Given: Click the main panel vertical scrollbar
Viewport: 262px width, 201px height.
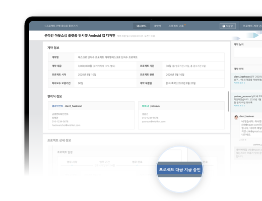Looking at the screenshot, I should (228, 101).
